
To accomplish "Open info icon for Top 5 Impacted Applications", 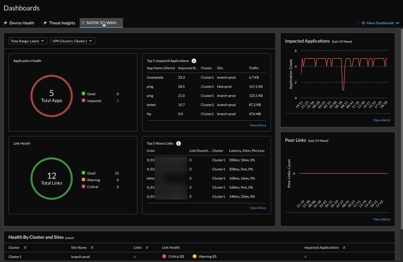I will tap(194, 61).
